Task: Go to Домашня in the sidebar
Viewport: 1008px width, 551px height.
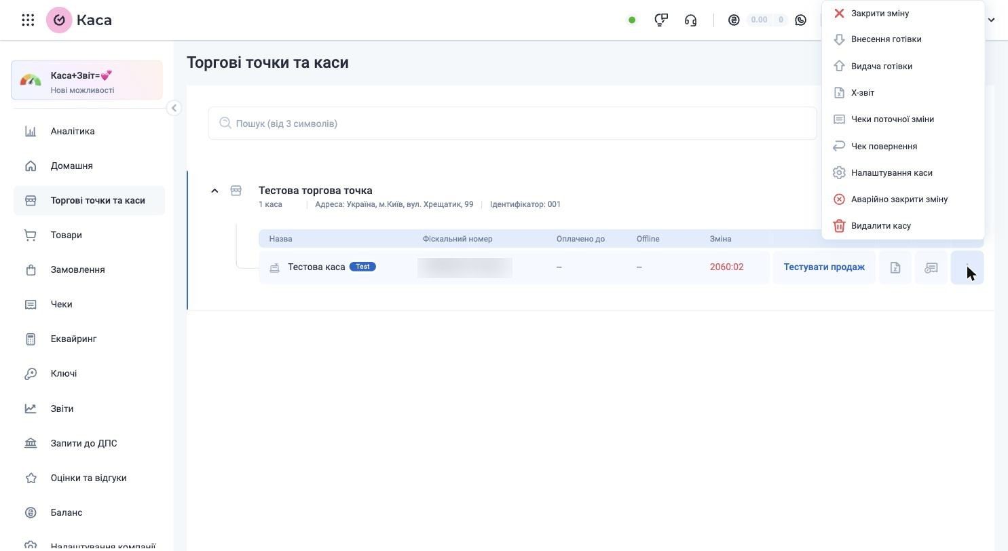Action: click(x=89, y=166)
